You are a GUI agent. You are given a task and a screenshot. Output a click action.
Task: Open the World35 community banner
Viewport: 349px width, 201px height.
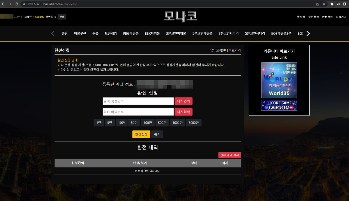(279, 80)
